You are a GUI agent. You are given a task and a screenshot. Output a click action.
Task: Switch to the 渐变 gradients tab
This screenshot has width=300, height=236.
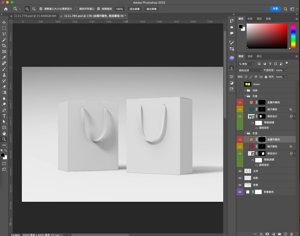(x=259, y=19)
